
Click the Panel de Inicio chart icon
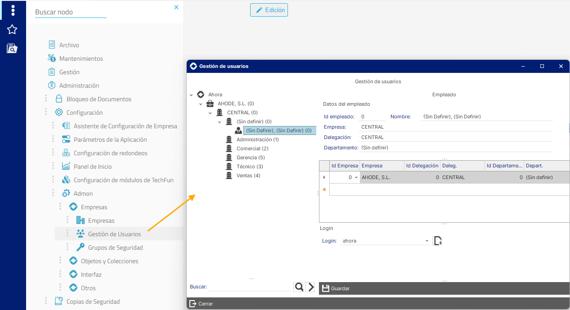tap(66, 166)
